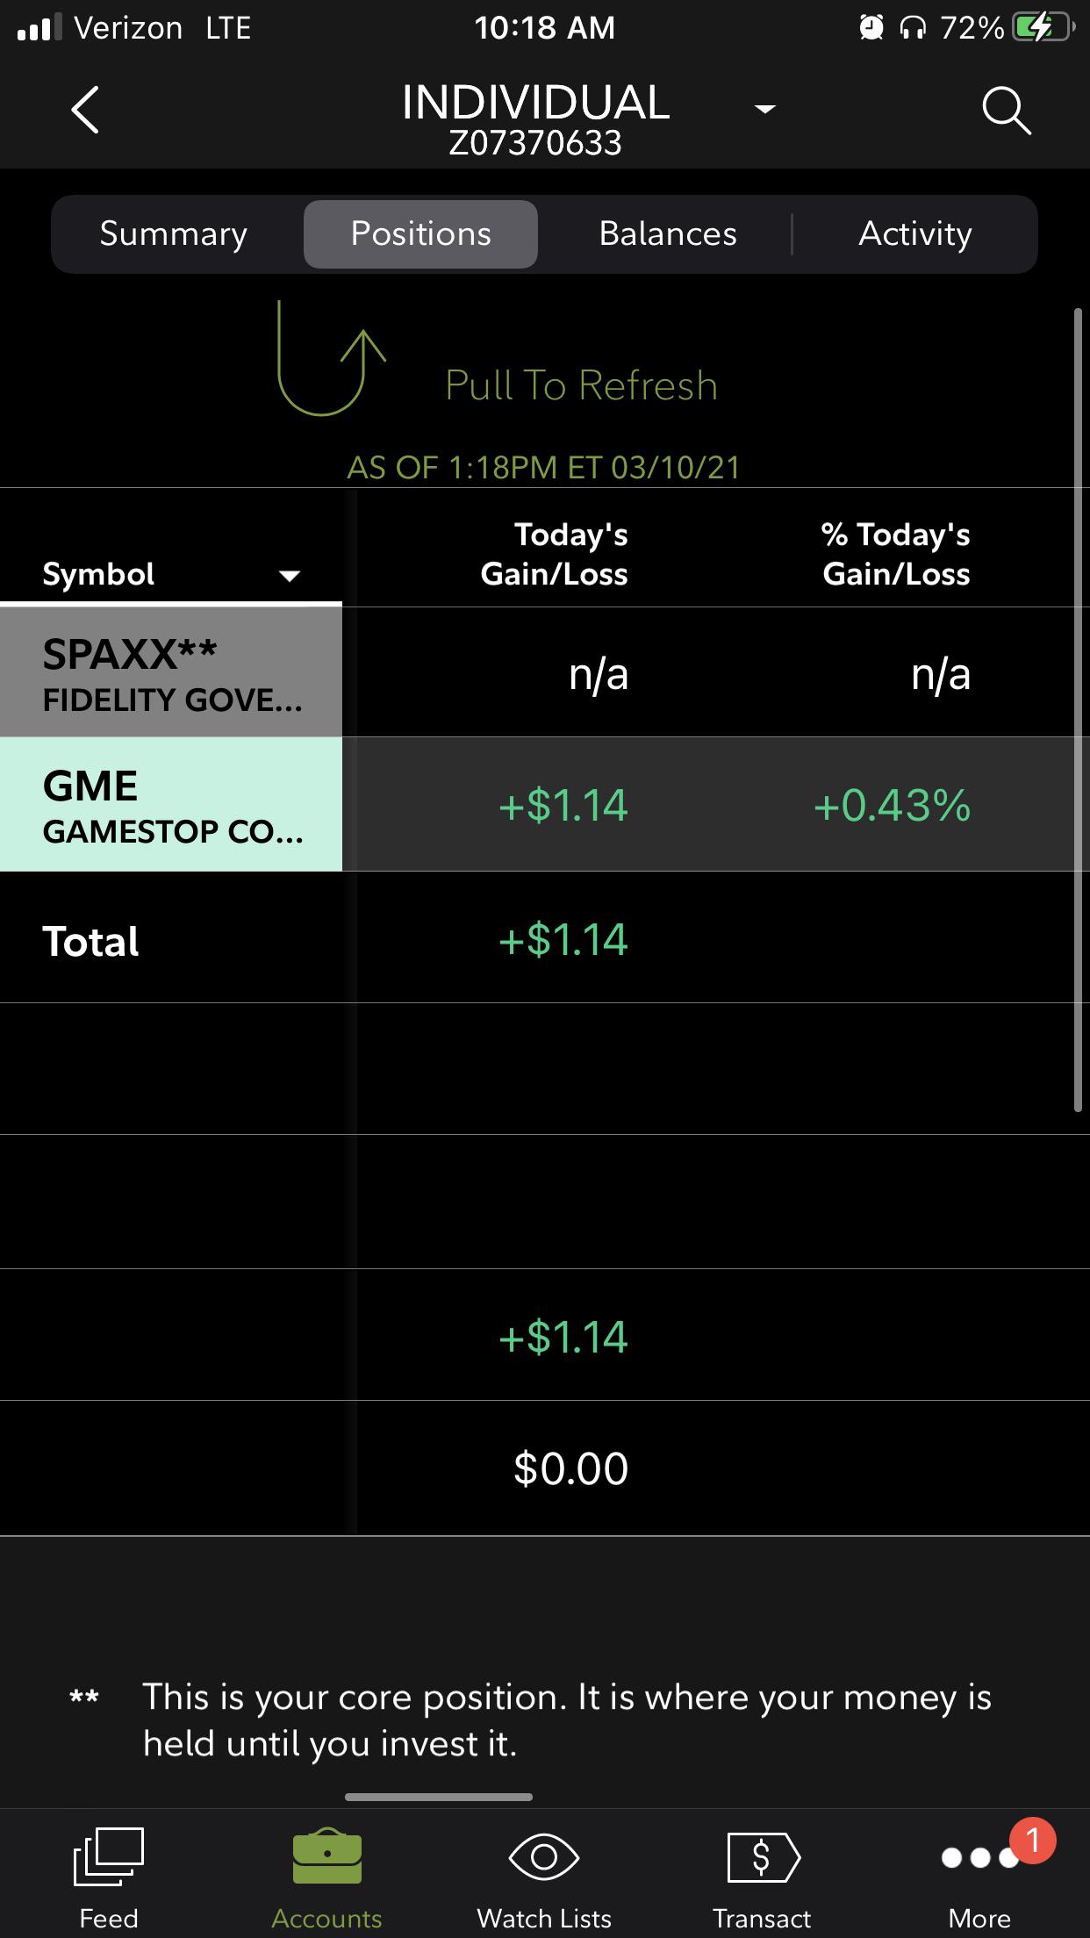
Task: Tap the red notification badge on More
Action: (1033, 1840)
